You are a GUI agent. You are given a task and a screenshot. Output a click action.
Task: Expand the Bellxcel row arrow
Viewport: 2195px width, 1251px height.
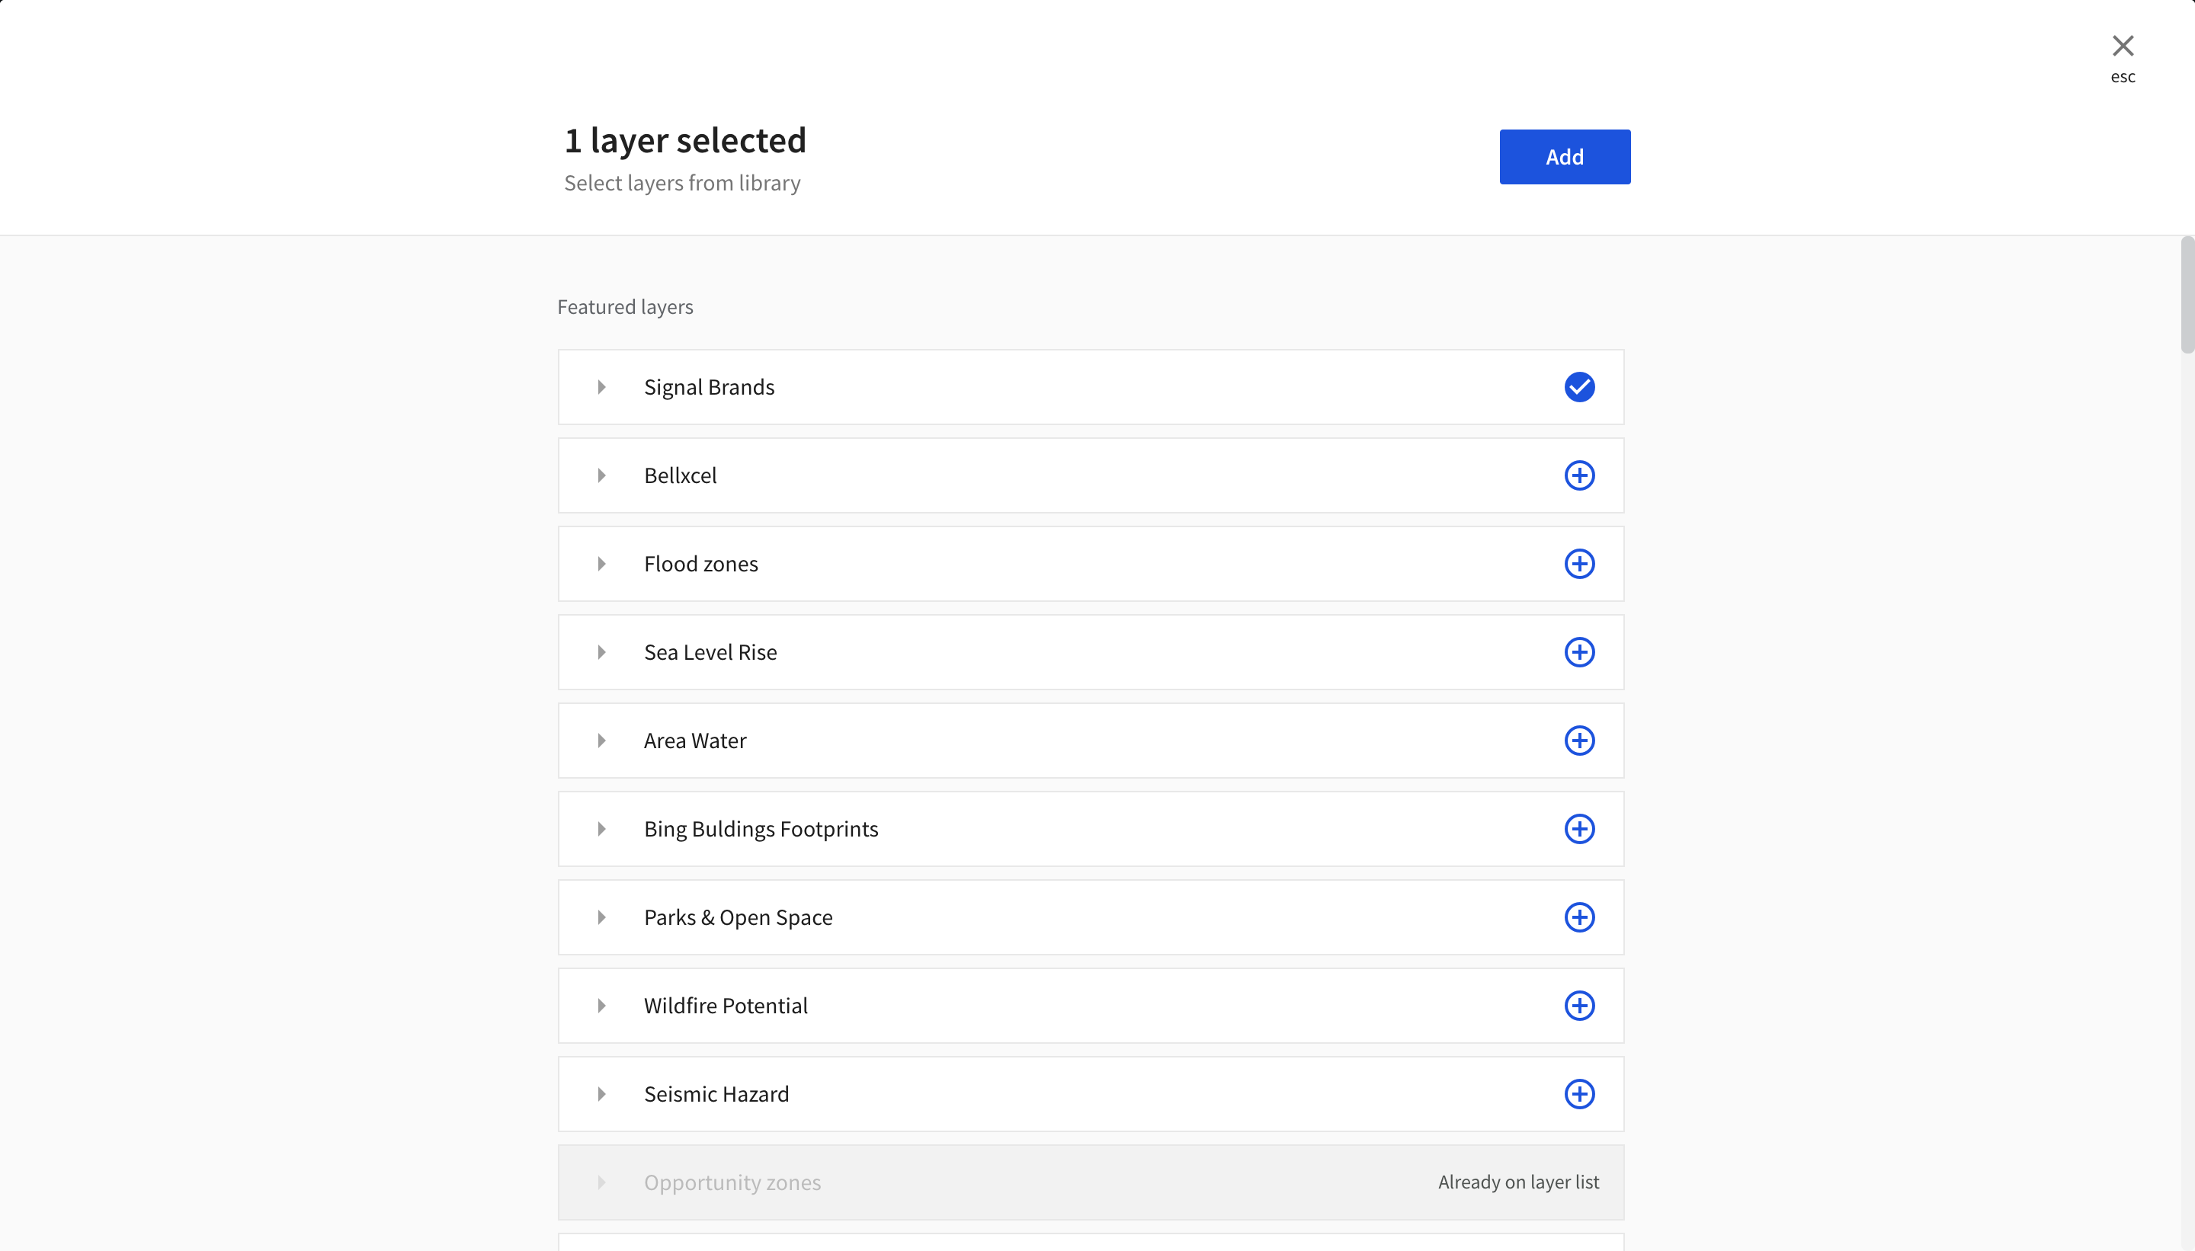[x=601, y=475]
